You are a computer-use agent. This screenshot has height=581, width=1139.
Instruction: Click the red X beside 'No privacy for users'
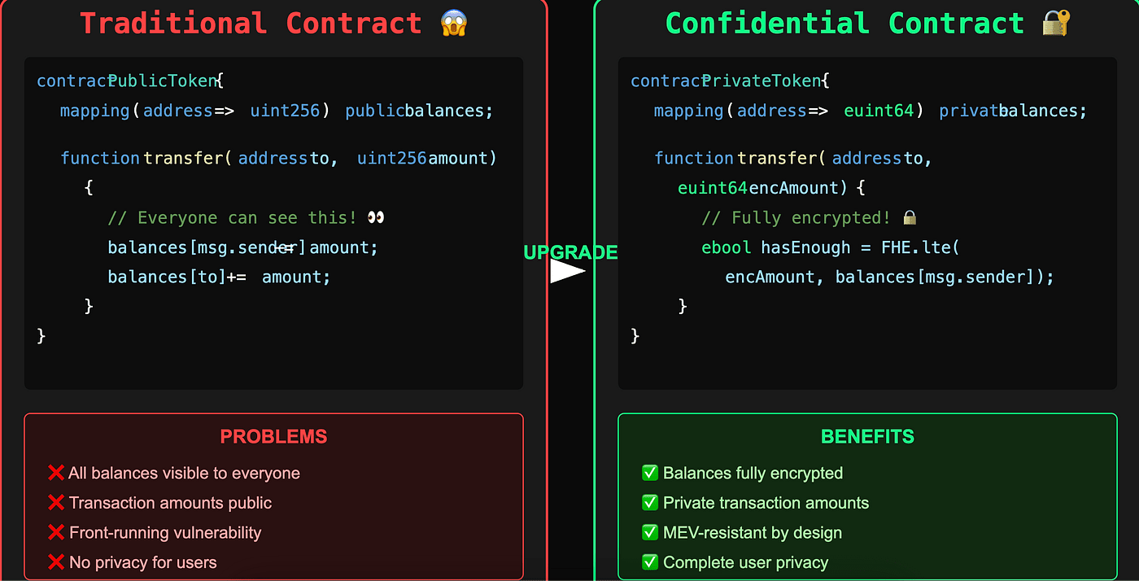(56, 562)
